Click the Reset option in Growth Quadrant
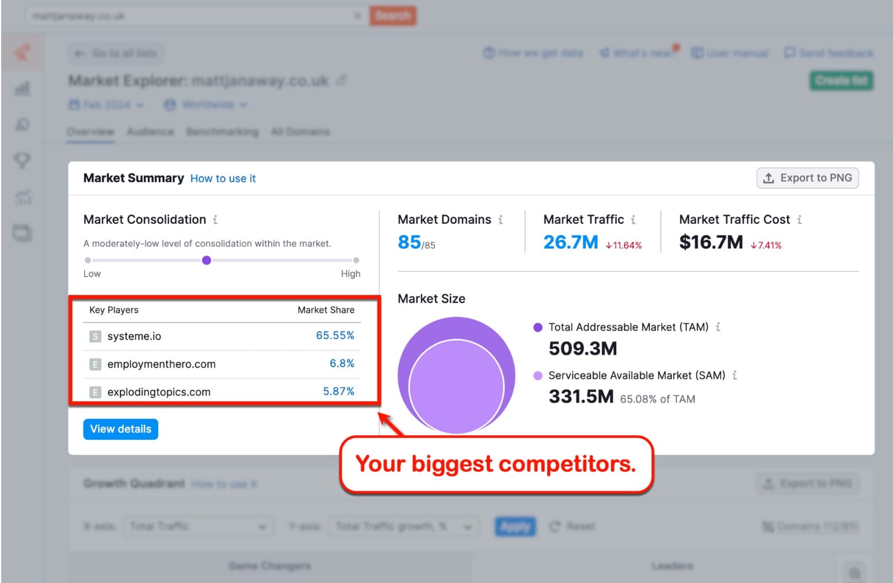Screen dimensions: 893x583 click(x=573, y=526)
